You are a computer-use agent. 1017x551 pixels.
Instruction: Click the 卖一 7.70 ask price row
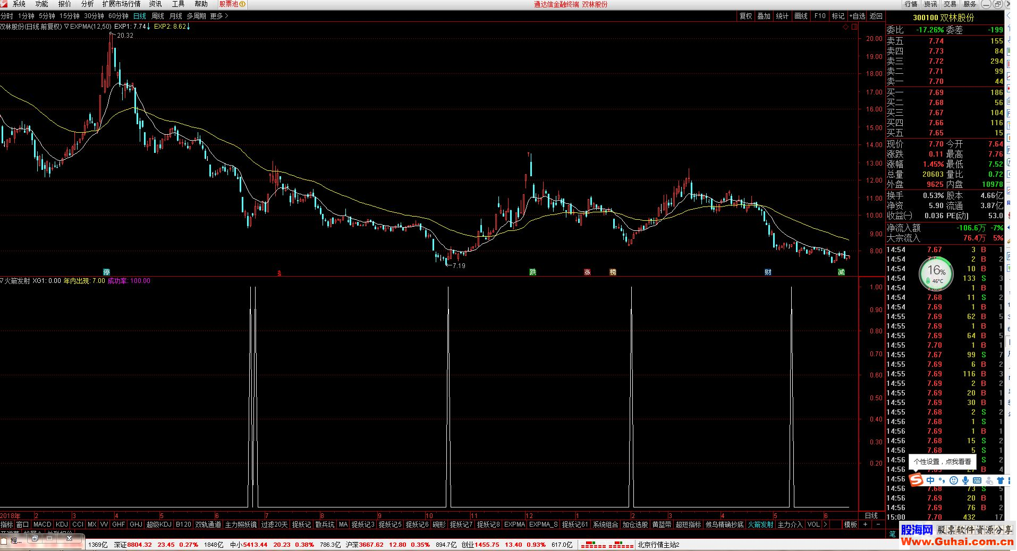pos(945,81)
